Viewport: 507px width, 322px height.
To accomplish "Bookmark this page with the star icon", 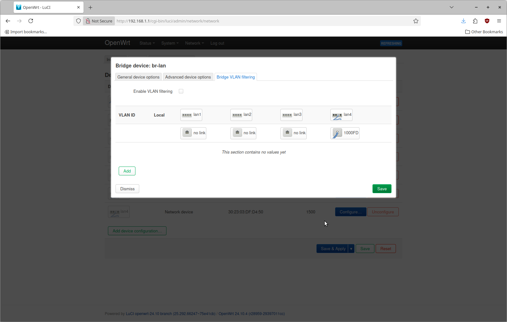I will tap(416, 21).
